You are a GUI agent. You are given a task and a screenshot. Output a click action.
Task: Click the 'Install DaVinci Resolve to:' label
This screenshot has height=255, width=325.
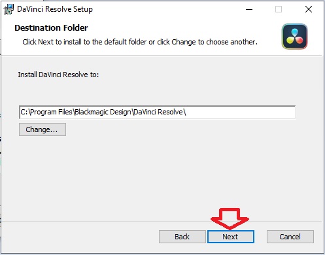58,75
